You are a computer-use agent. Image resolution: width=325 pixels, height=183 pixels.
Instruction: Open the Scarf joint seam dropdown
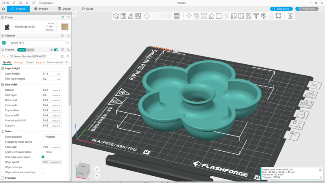pyautogui.click(x=52, y=152)
